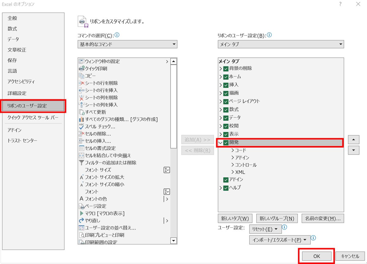Image resolution: width=367 pixels, height=264 pixels.
Task: Pick the やり直し redo icon
Action: coord(81,220)
